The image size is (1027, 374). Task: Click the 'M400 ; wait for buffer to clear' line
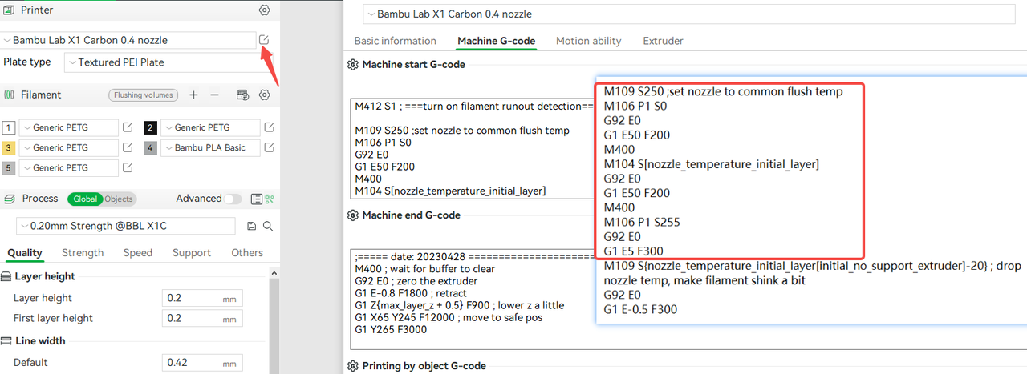coord(424,269)
